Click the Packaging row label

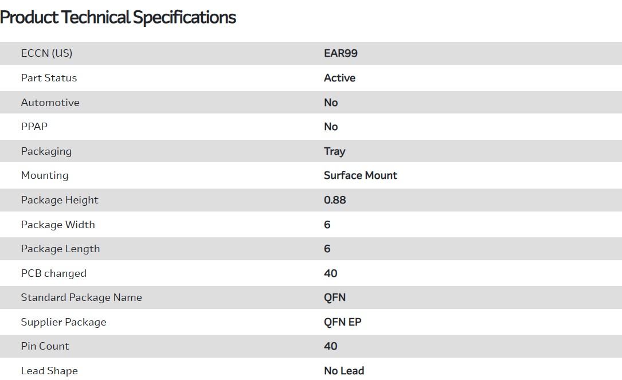click(46, 151)
